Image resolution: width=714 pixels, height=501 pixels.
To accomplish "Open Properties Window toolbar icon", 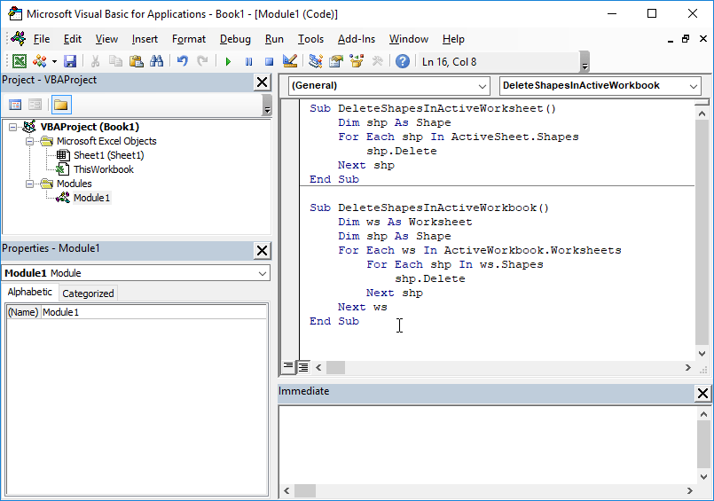I will (x=336, y=61).
